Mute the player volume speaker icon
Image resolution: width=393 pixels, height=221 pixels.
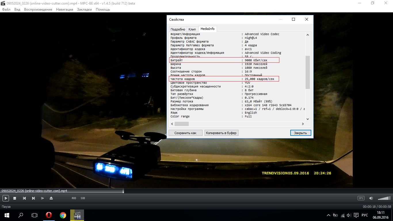[x=371, y=198]
